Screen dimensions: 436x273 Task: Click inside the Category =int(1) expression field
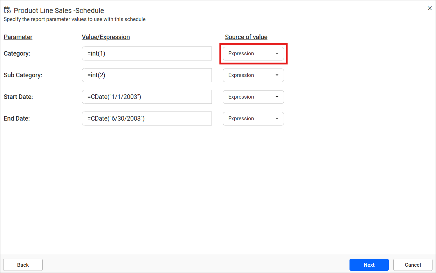tap(147, 53)
